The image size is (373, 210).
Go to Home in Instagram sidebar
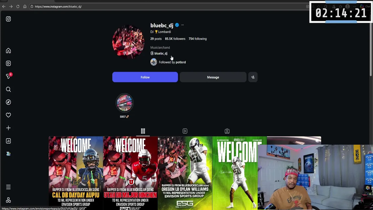8,51
